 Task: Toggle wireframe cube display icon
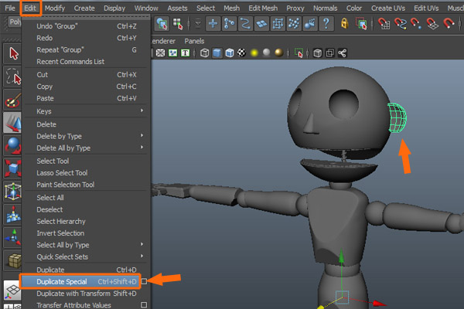coord(204,54)
